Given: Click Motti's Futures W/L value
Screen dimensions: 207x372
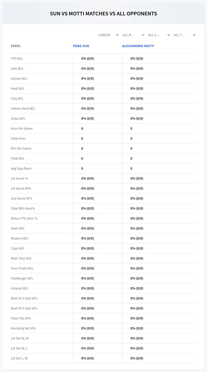Looking at the screenshot, I should click(137, 288).
